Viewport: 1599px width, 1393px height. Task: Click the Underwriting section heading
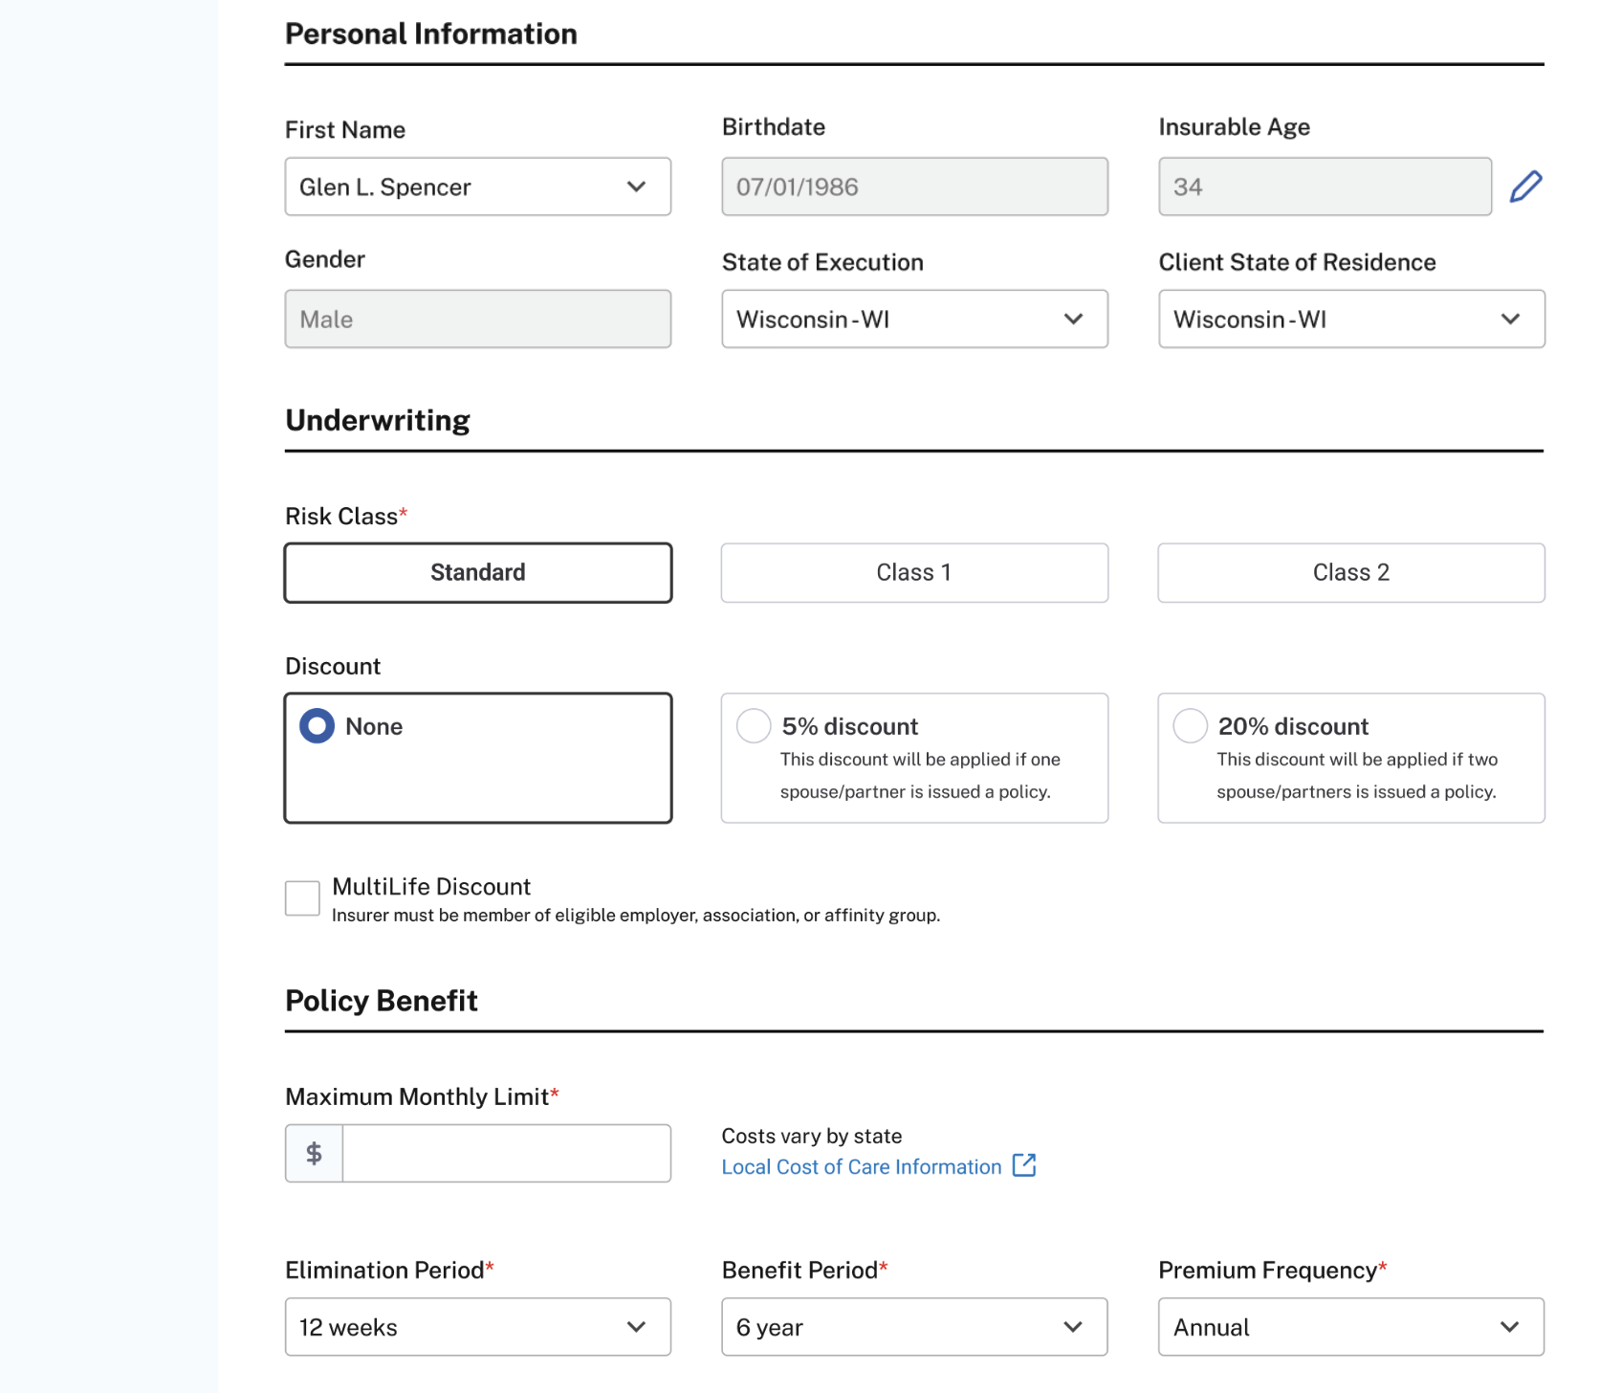click(378, 421)
